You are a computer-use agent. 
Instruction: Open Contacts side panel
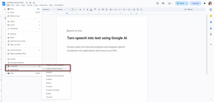[x=211, y=28]
